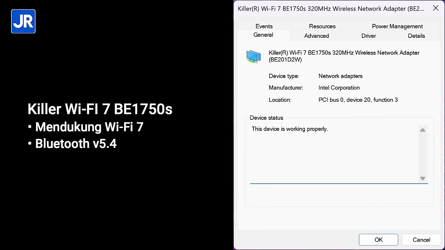Screen dimensions: 445x250
Task: Close the Killer Wi-Fi adapter properties dialog
Action: click(x=435, y=8)
